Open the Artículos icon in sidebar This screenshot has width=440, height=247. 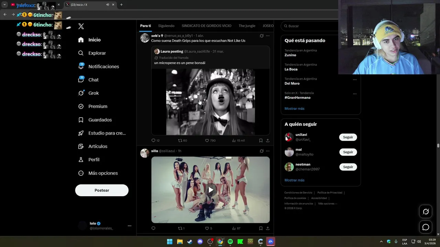pos(81,146)
